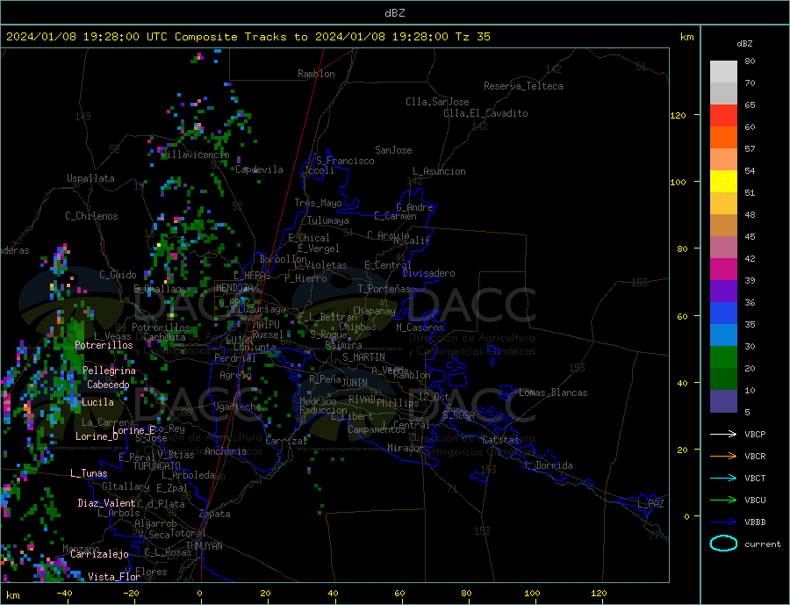Pick the red swatch in dBZ scale
The height and width of the screenshot is (605, 790).
(x=723, y=115)
